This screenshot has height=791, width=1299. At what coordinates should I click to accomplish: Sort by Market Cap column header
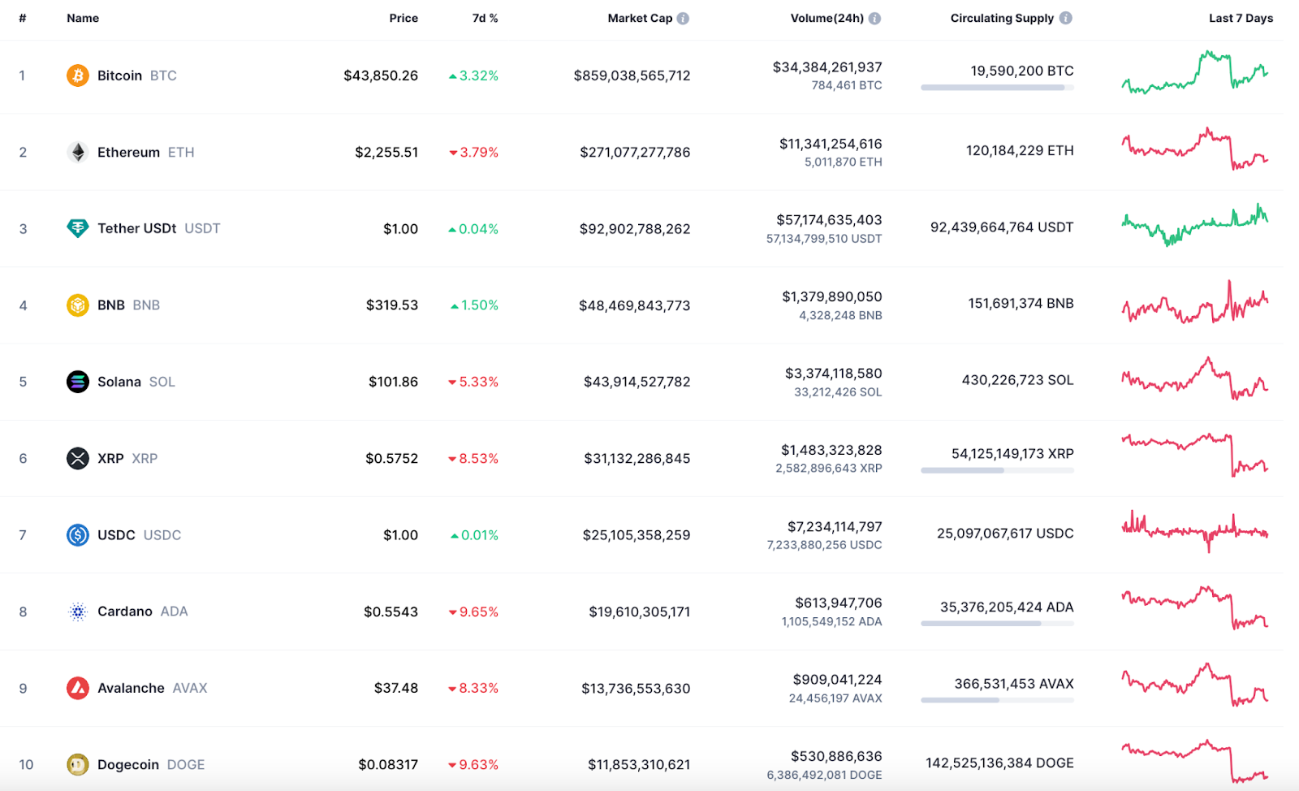640,18
